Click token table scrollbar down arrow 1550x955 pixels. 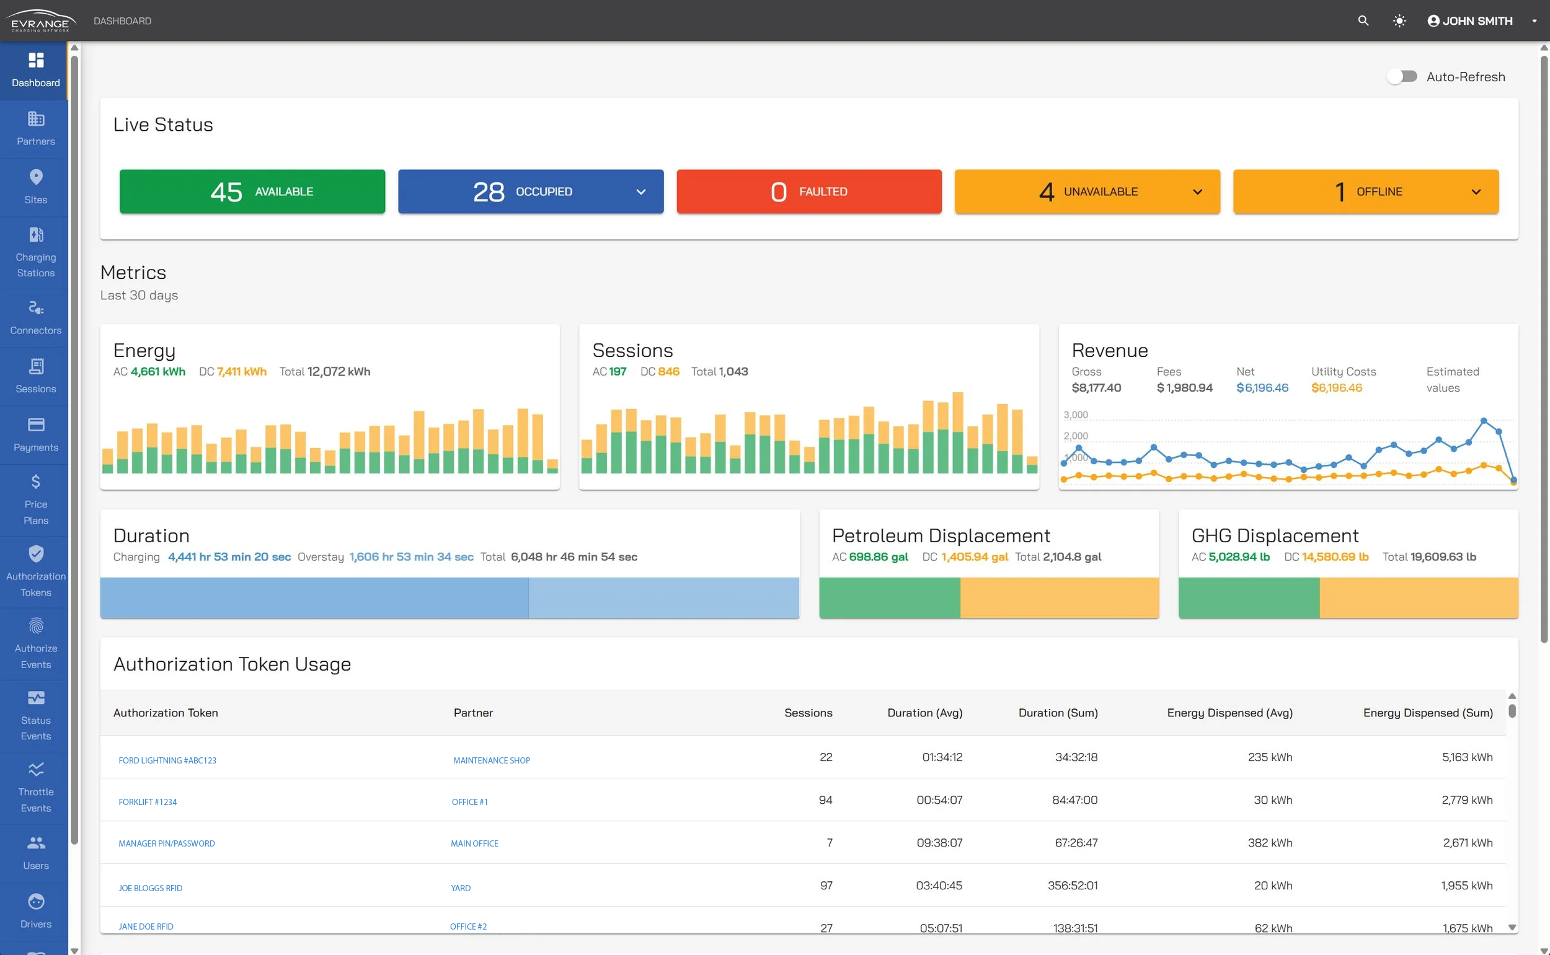(1512, 927)
